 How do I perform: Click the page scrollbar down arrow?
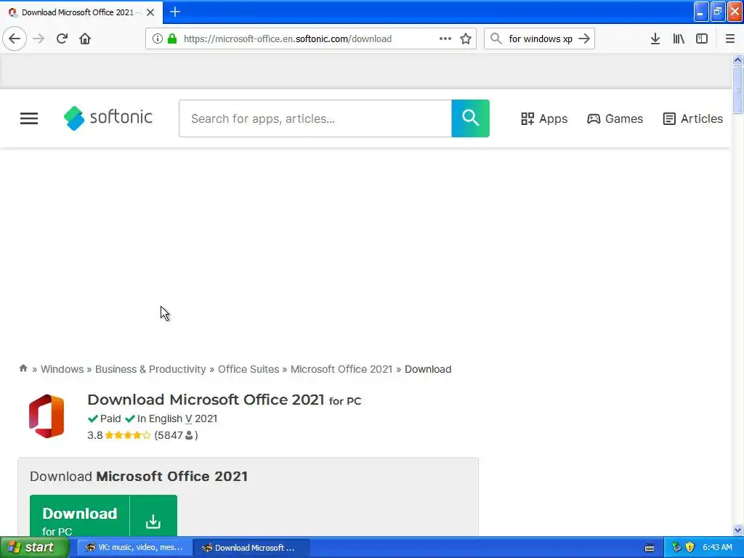[x=737, y=530]
